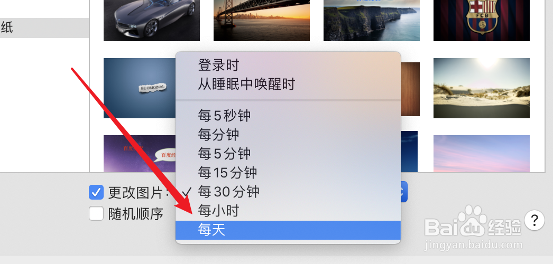
Task: Enable the 随机顺序 checkbox
Action: tap(96, 213)
